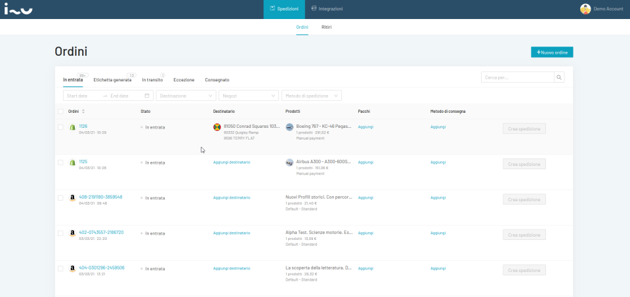Open the Integrazioni section
This screenshot has width=630, height=297.
[x=327, y=9]
